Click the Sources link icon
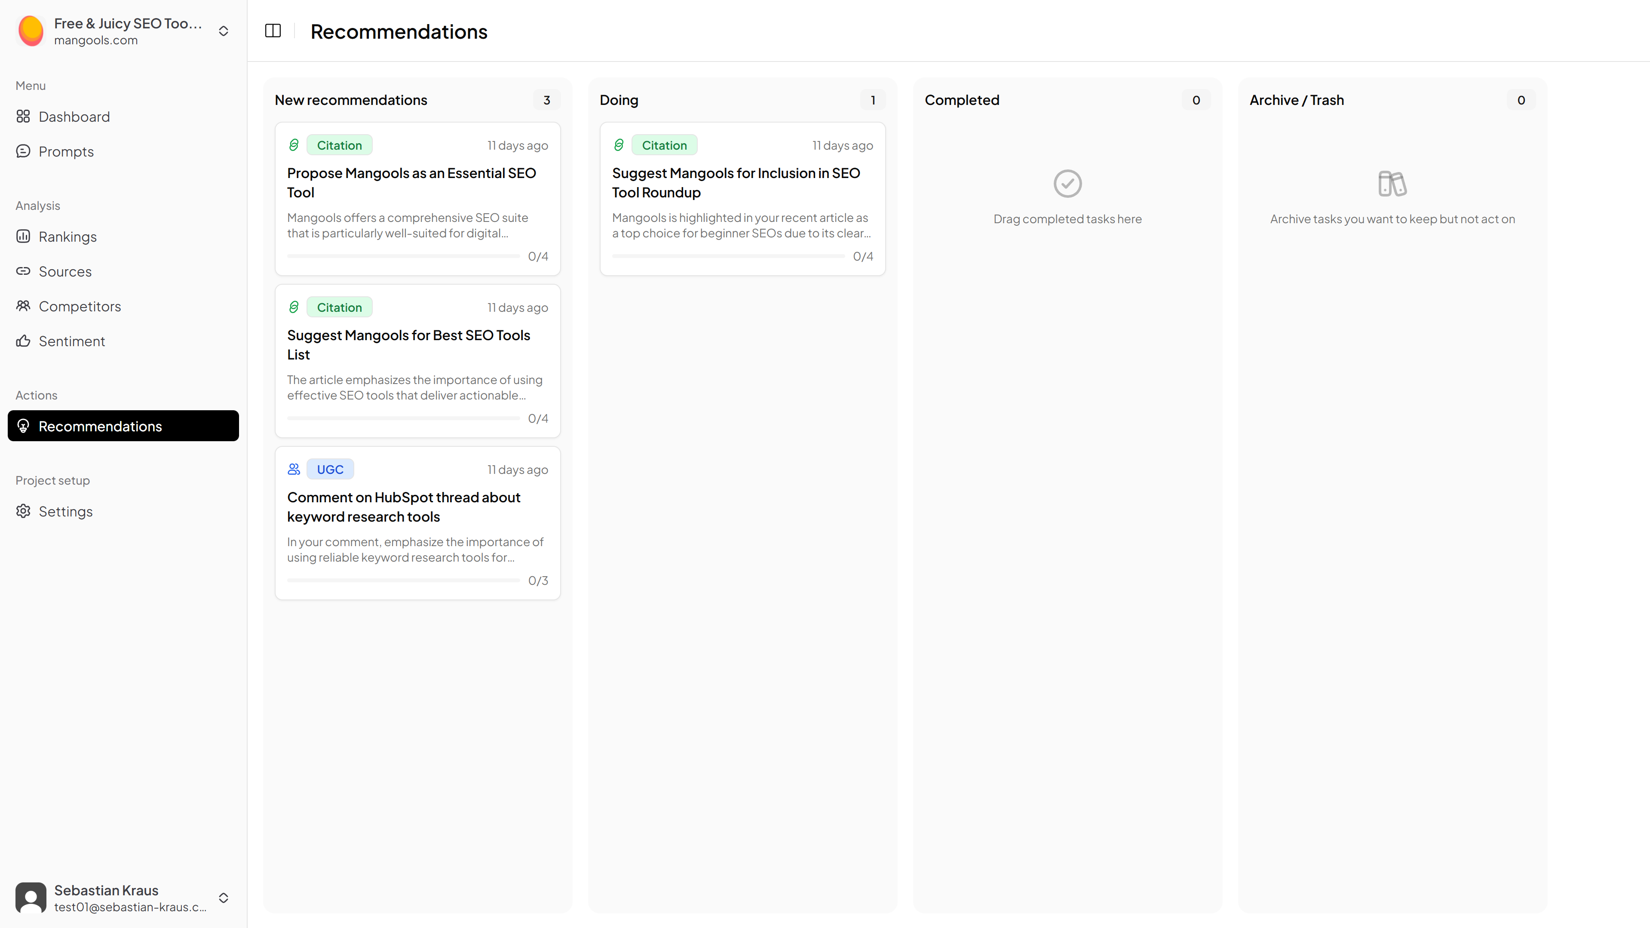This screenshot has height=928, width=1650. coord(23,271)
